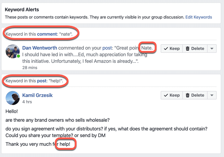Expand dropdown arrow beside Dan Wentworth's Delete
The width and height of the screenshot is (224, 157).
212,48
